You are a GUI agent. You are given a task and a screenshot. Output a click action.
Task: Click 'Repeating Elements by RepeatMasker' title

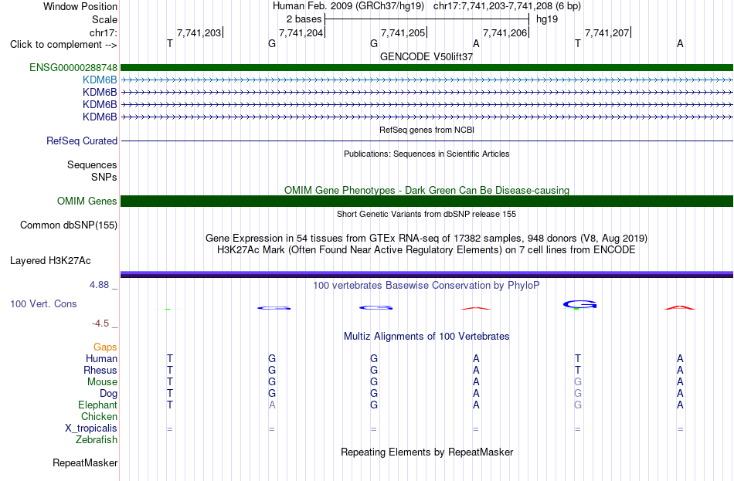pos(426,452)
